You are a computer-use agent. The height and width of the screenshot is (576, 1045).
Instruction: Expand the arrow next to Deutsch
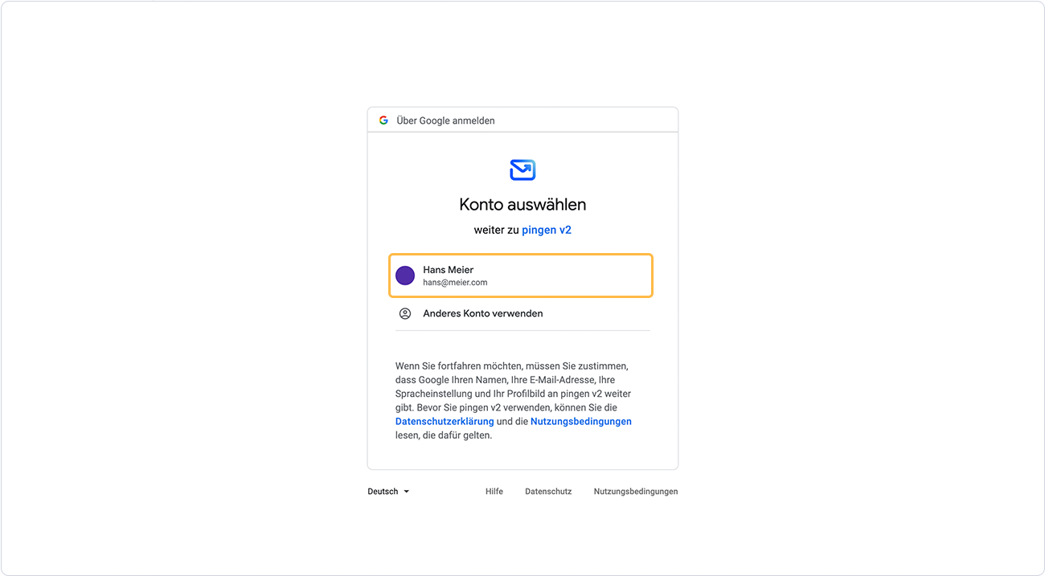[408, 491]
